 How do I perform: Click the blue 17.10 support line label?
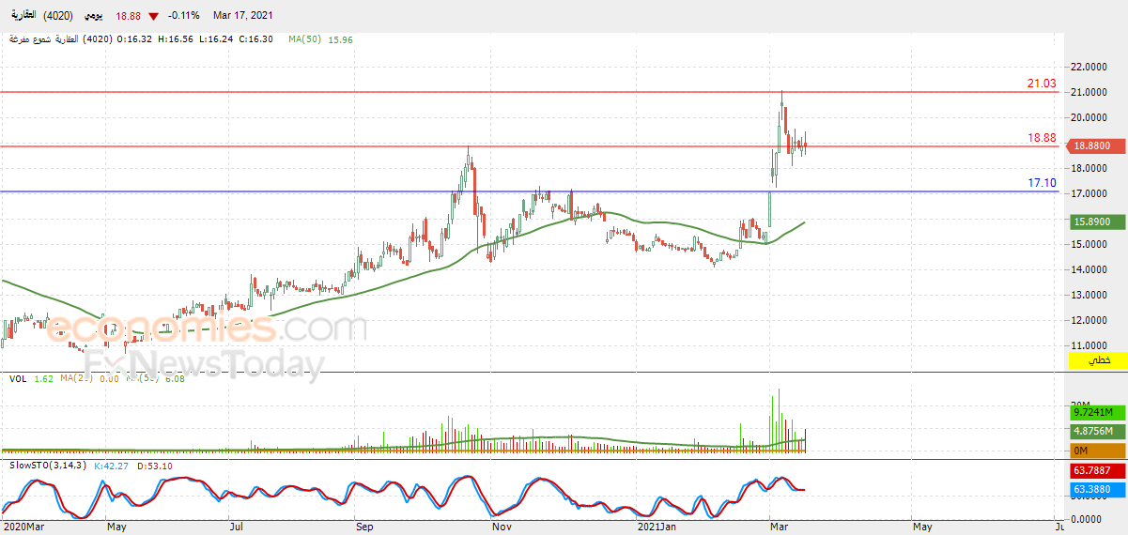(x=1042, y=183)
